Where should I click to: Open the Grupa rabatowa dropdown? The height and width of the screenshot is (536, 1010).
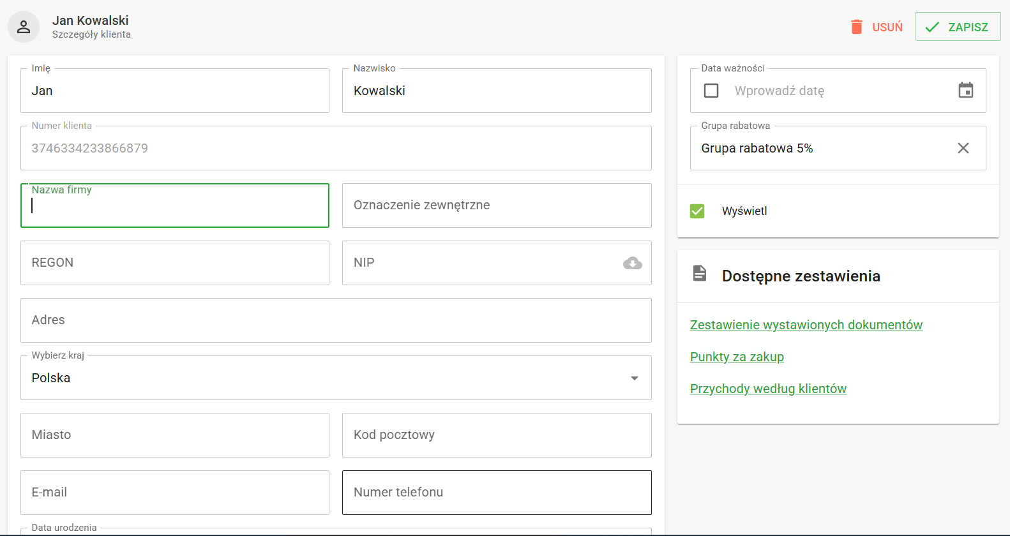pos(817,148)
